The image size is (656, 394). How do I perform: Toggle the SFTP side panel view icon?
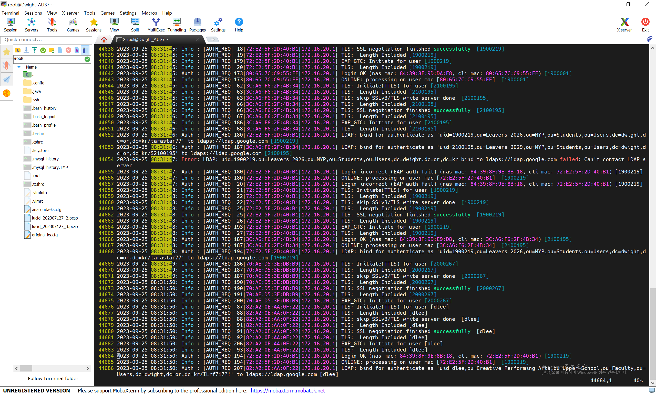(x=85, y=50)
